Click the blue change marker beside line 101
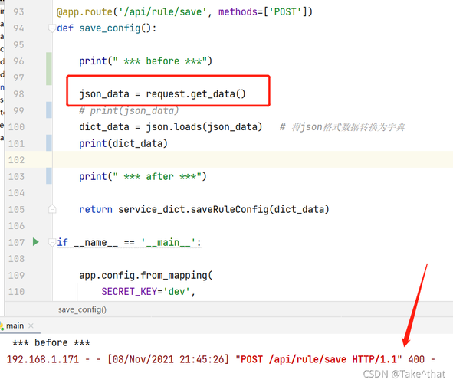Image resolution: width=453 pixels, height=383 pixels. click(49, 143)
